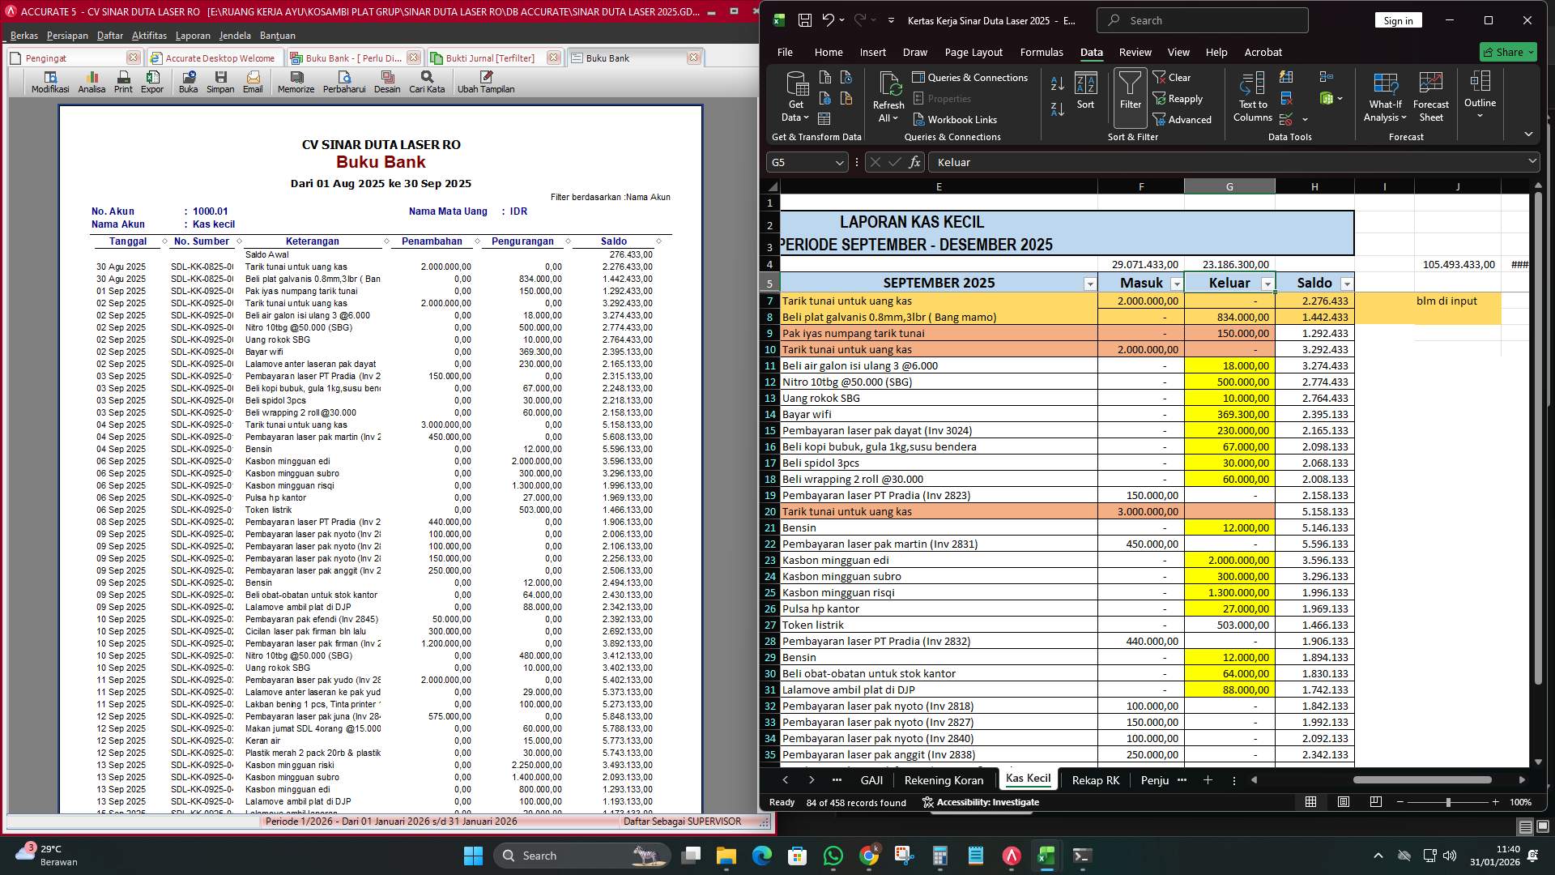
Task: Open the Saldo column filter dropdown
Action: (x=1347, y=283)
